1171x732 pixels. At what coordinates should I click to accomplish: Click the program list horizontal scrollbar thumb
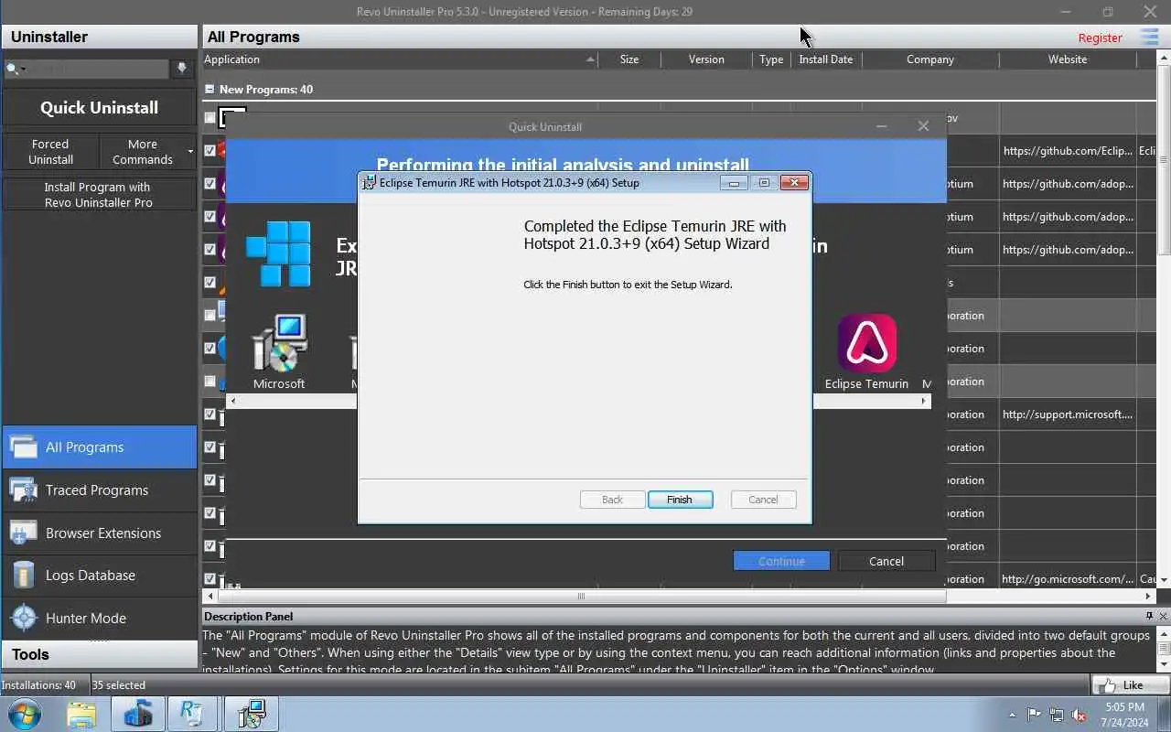pos(581,597)
